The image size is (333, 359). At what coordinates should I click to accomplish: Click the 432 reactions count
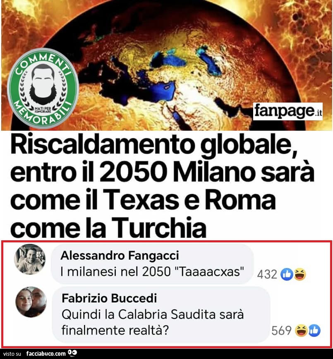tap(267, 275)
